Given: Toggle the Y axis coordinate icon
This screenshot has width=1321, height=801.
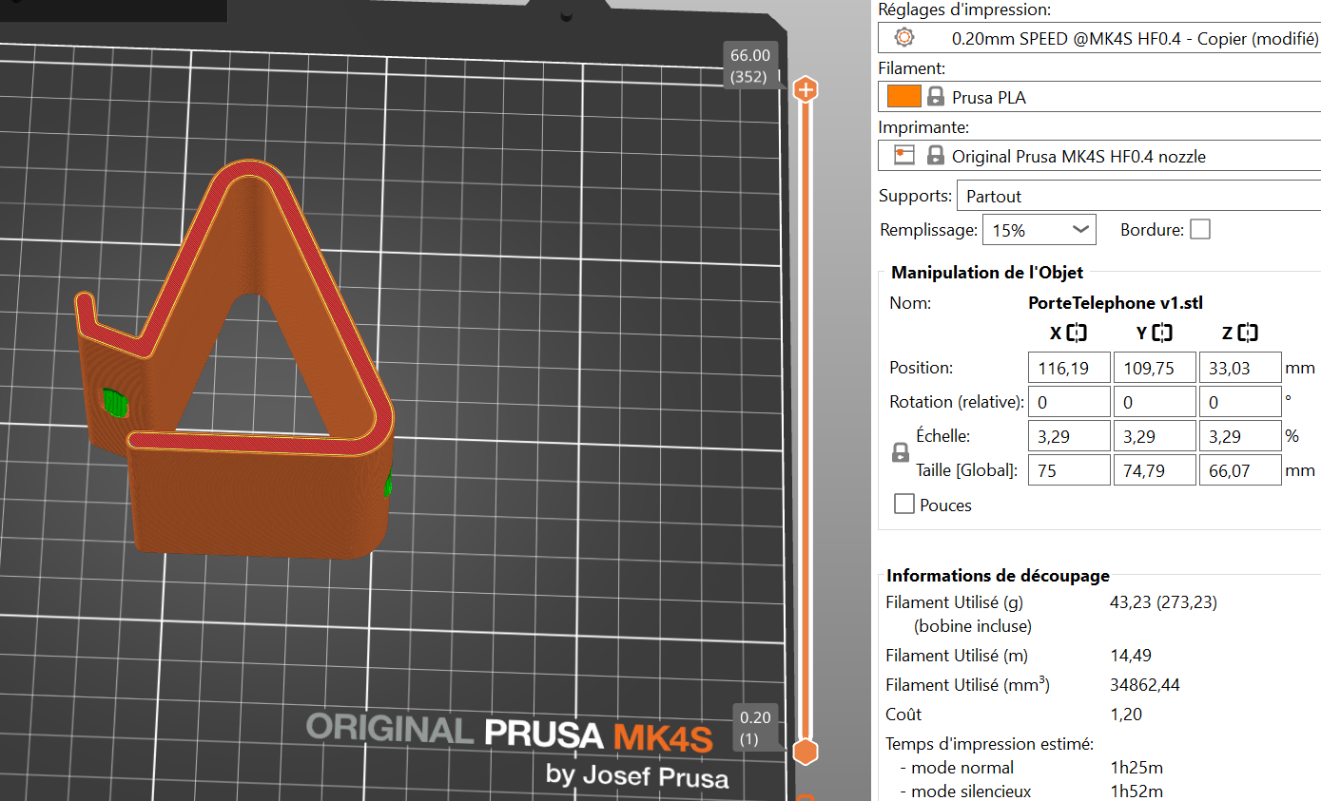Looking at the screenshot, I should (1162, 334).
